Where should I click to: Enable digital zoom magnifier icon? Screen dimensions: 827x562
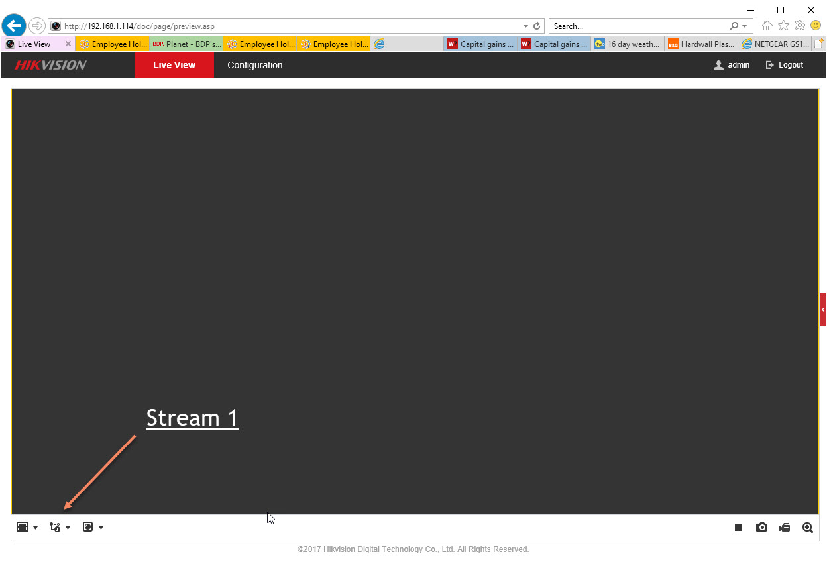[807, 528]
